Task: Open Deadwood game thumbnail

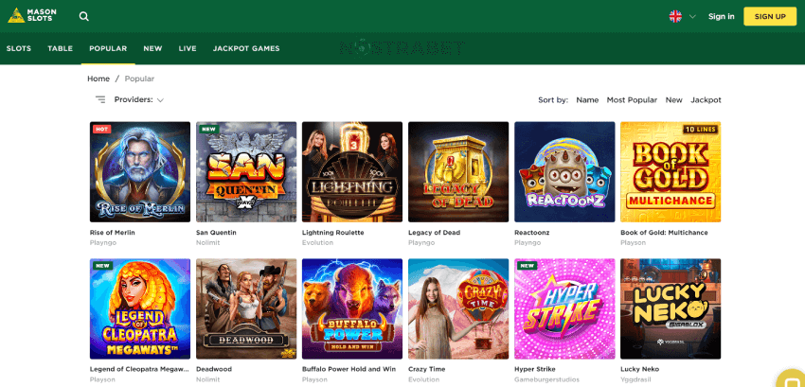Action: [246, 308]
